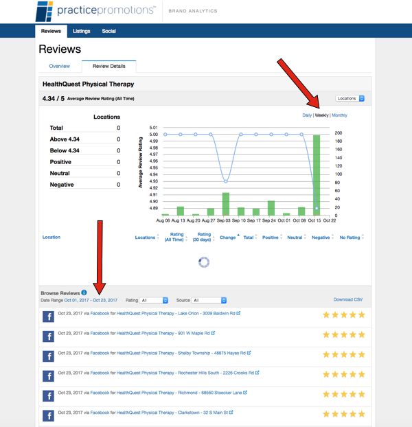
Task: Click the "Below 4.34" row
Action: [85, 150]
